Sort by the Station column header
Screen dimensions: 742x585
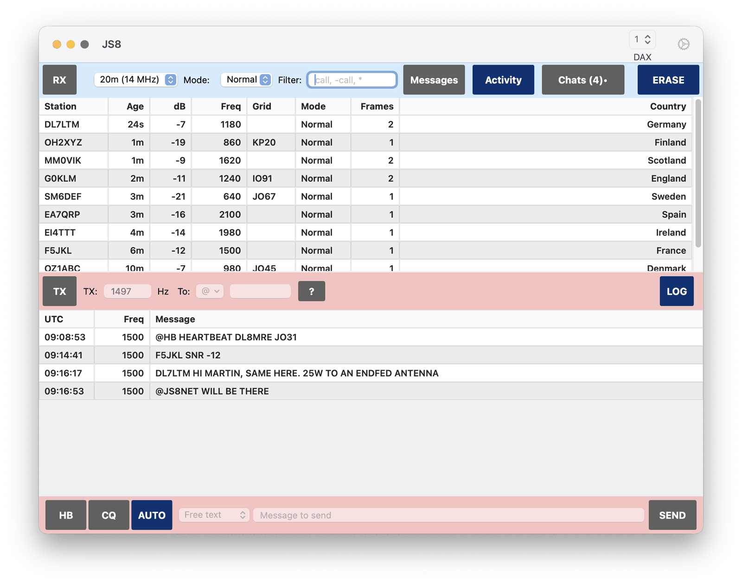click(x=74, y=106)
